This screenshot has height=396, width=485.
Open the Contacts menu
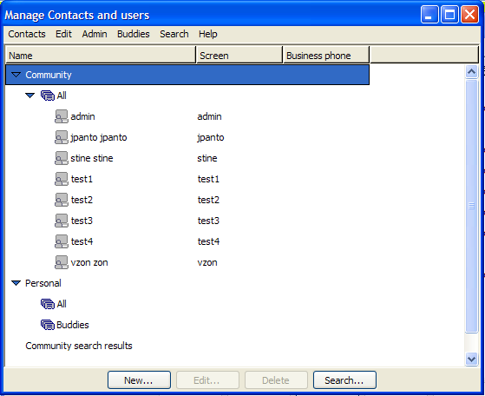27,34
